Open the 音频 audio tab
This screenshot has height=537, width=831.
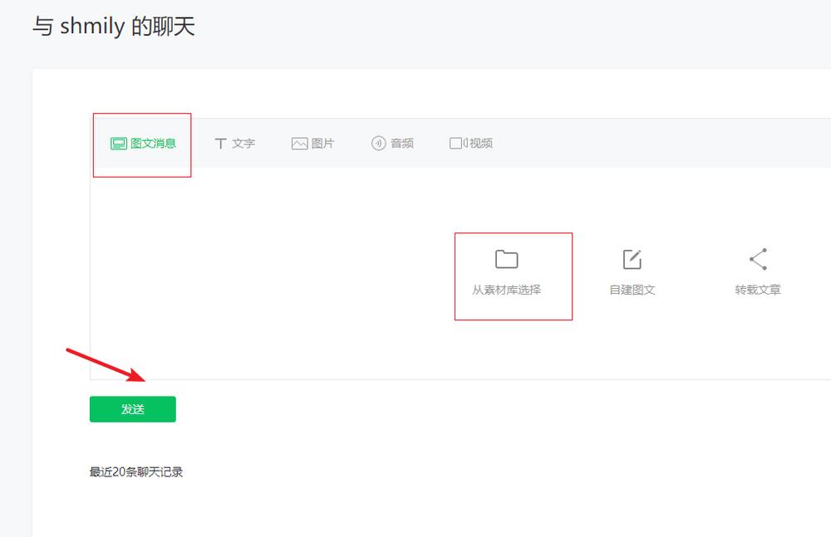pyautogui.click(x=392, y=142)
